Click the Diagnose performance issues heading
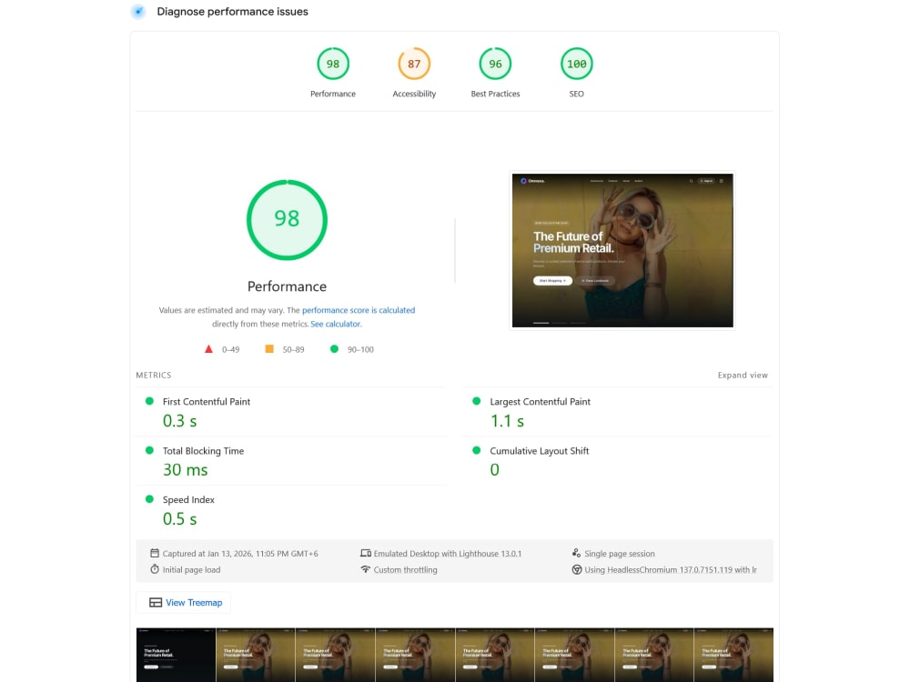This screenshot has height=682, width=910. [232, 12]
